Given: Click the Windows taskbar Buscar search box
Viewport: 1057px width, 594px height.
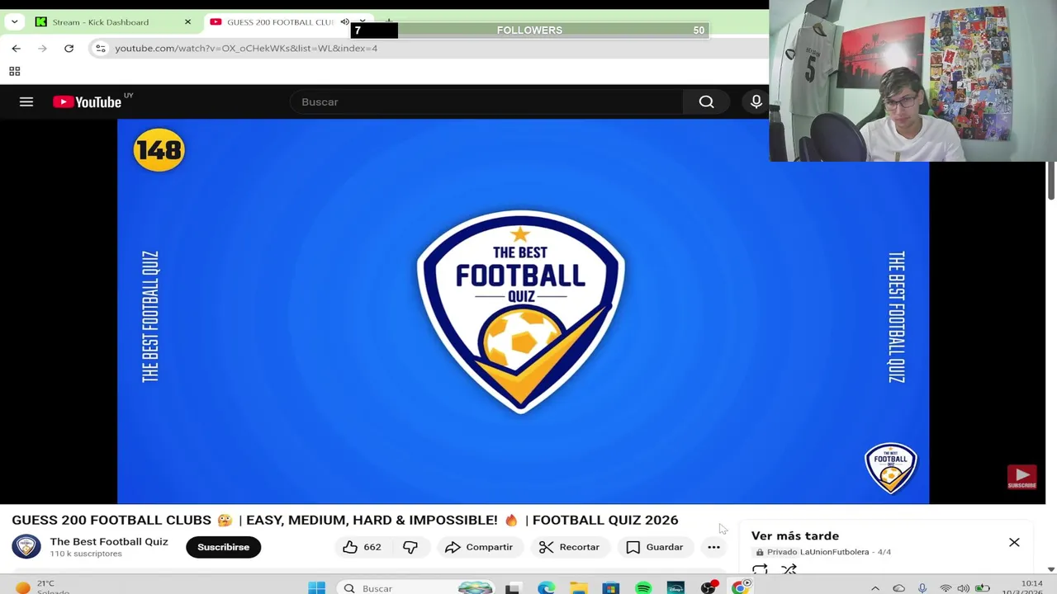Looking at the screenshot, I should (417, 587).
